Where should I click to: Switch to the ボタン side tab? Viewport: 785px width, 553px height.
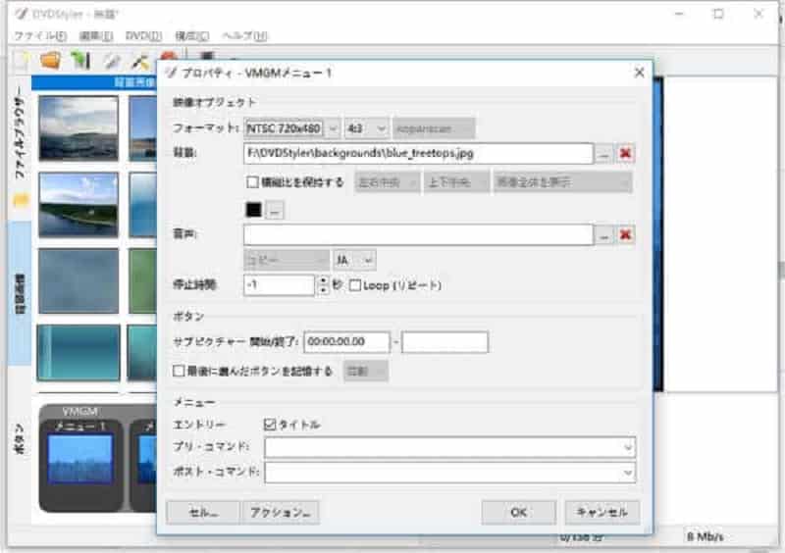tap(20, 439)
